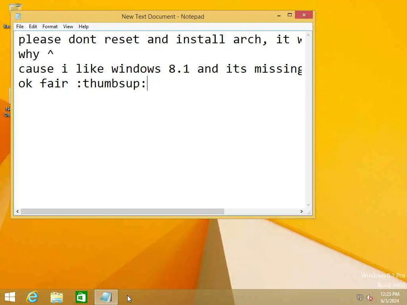Click the Recycle Bin desktop icon
Image resolution: width=407 pixels, height=305 pixels.
click(x=10, y=16)
